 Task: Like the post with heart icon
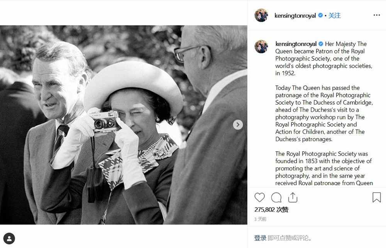tap(259, 197)
